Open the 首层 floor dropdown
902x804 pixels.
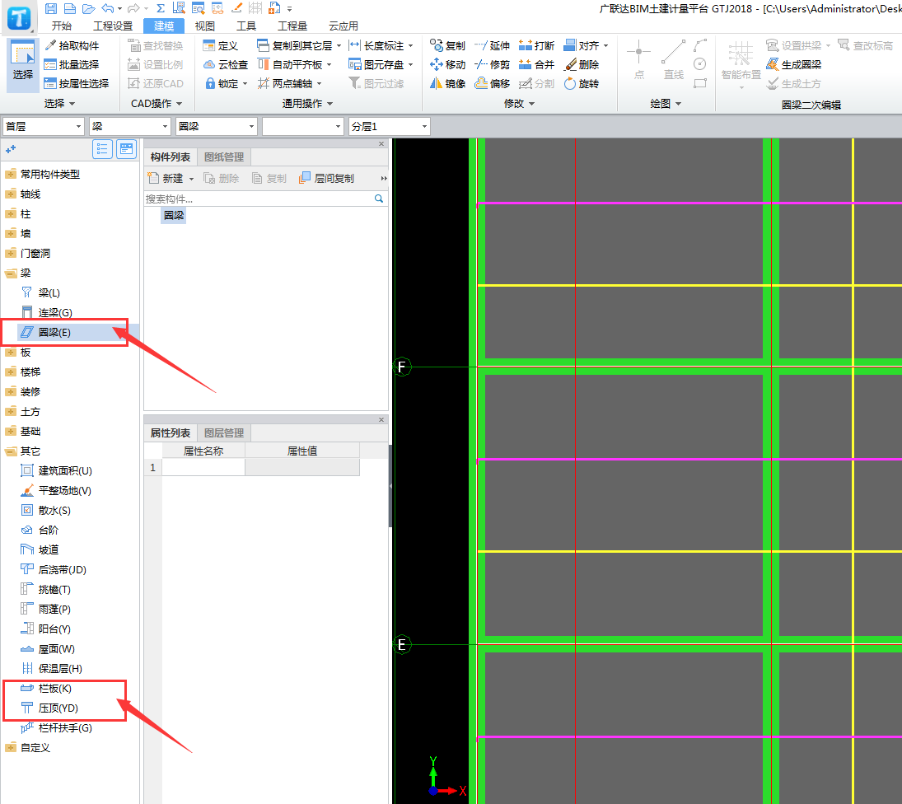(x=44, y=126)
